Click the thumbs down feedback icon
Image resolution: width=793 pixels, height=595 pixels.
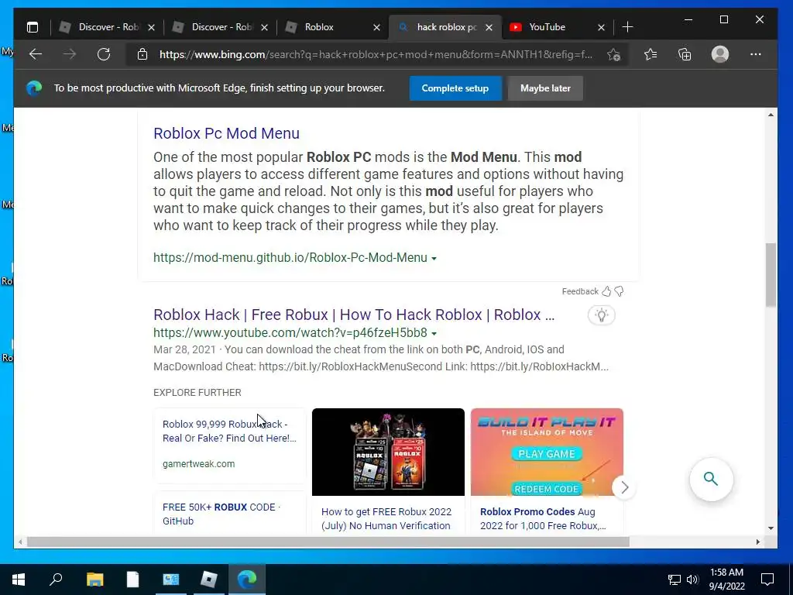619,291
